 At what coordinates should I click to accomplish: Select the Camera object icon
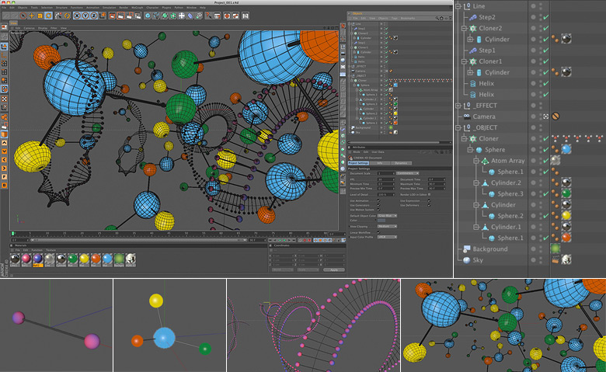(x=465, y=116)
